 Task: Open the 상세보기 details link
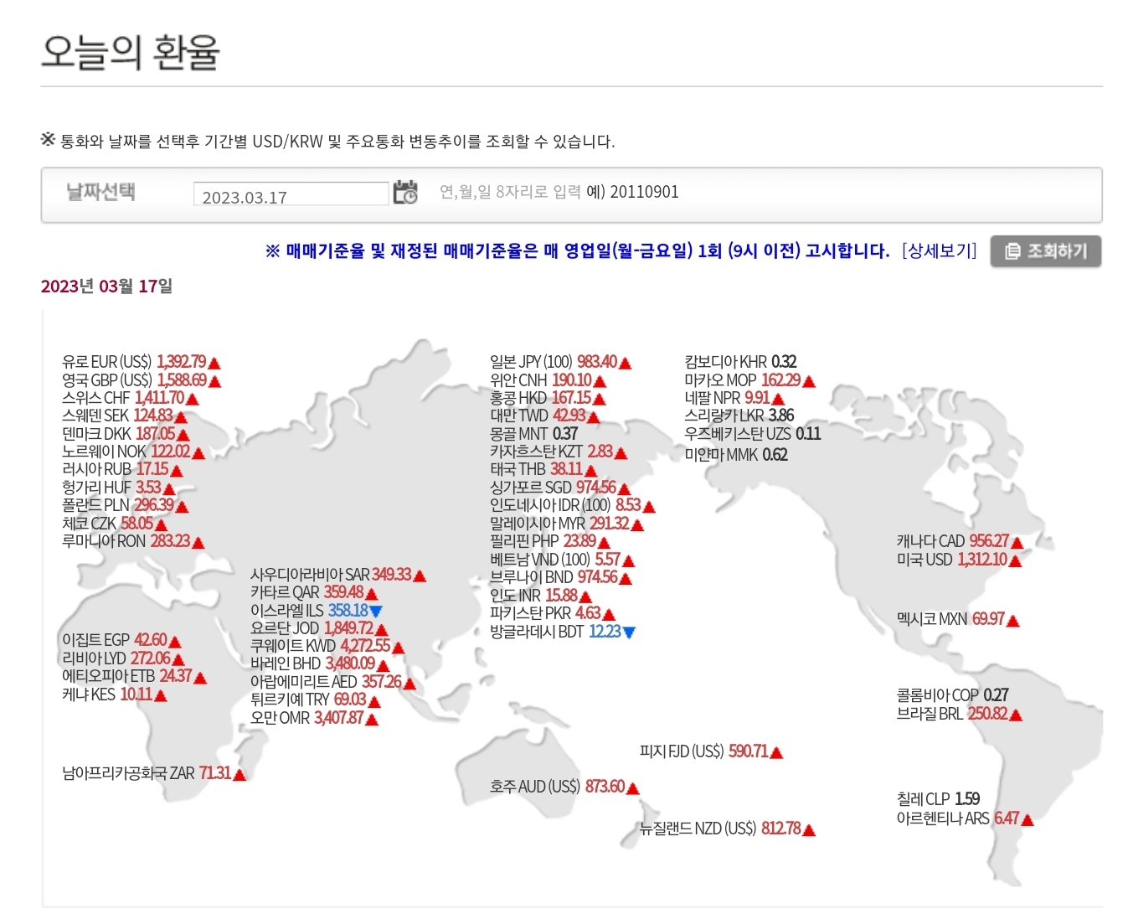click(939, 250)
